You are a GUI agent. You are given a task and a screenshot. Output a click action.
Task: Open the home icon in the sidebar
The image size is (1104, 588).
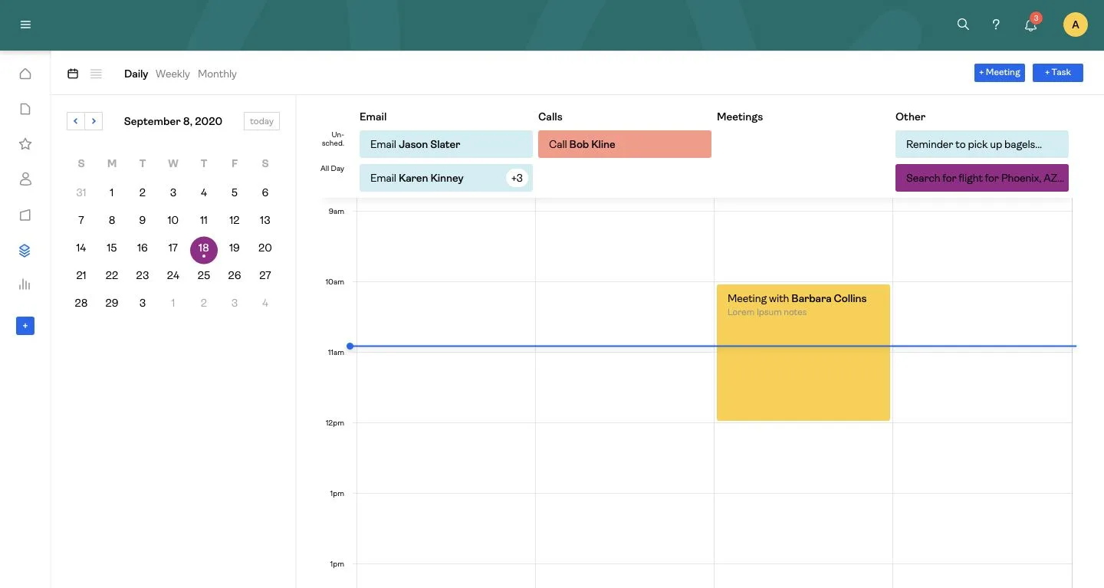coord(25,74)
